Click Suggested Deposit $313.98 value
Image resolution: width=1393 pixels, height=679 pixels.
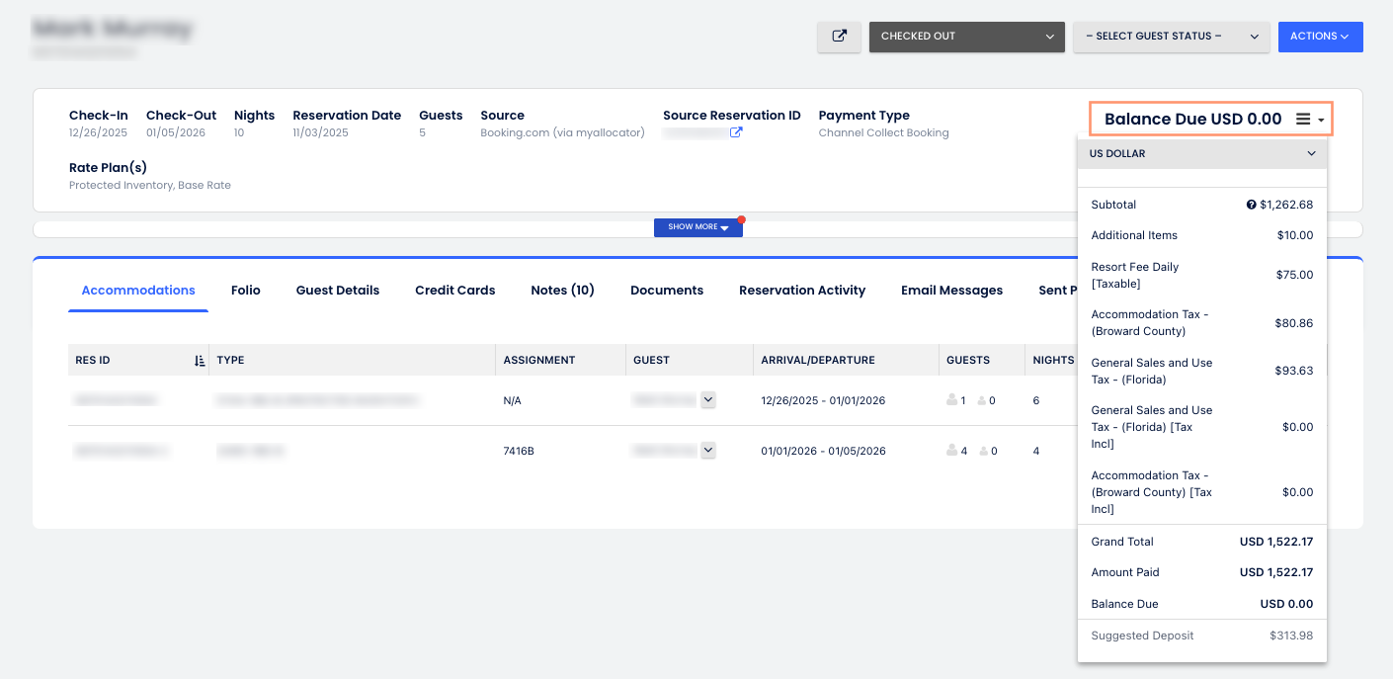point(1291,636)
